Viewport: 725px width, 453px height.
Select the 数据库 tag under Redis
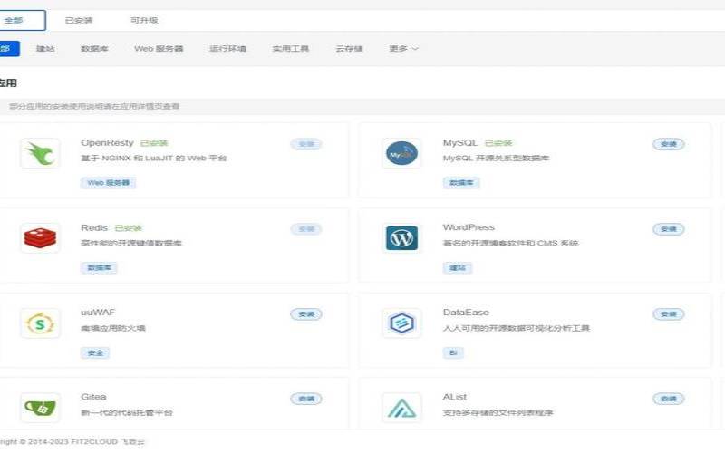click(x=99, y=267)
